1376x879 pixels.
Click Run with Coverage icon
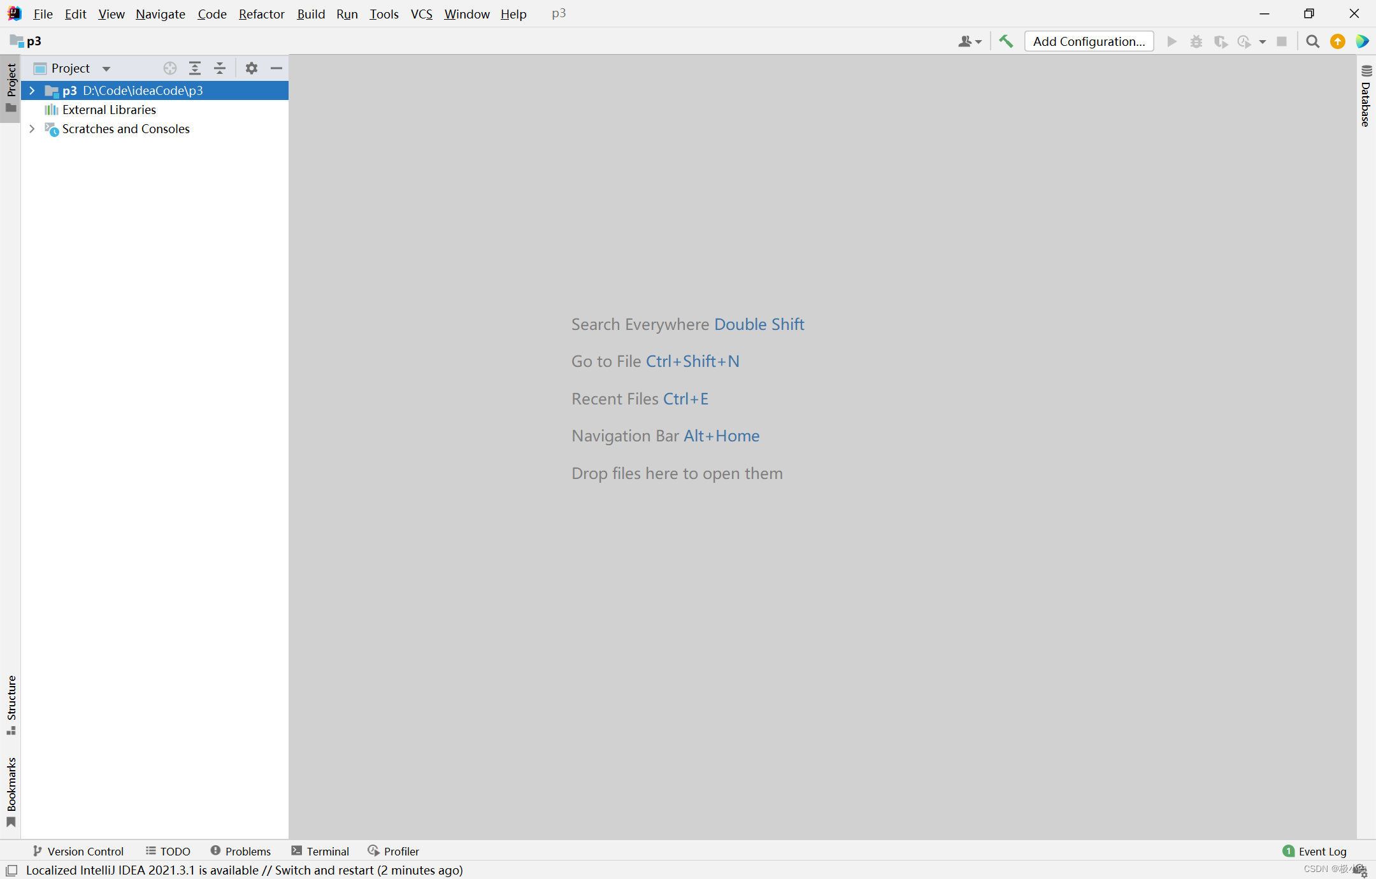(x=1220, y=41)
